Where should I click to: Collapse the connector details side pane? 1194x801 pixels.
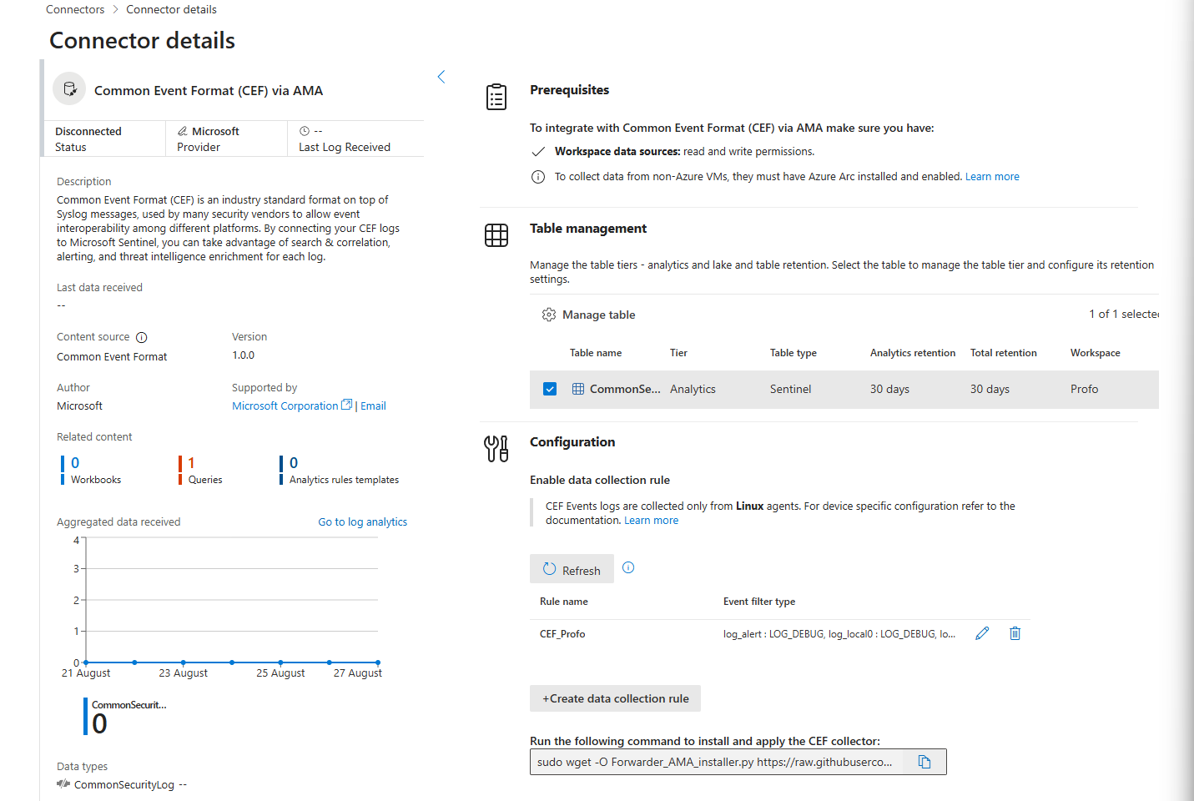pos(441,77)
